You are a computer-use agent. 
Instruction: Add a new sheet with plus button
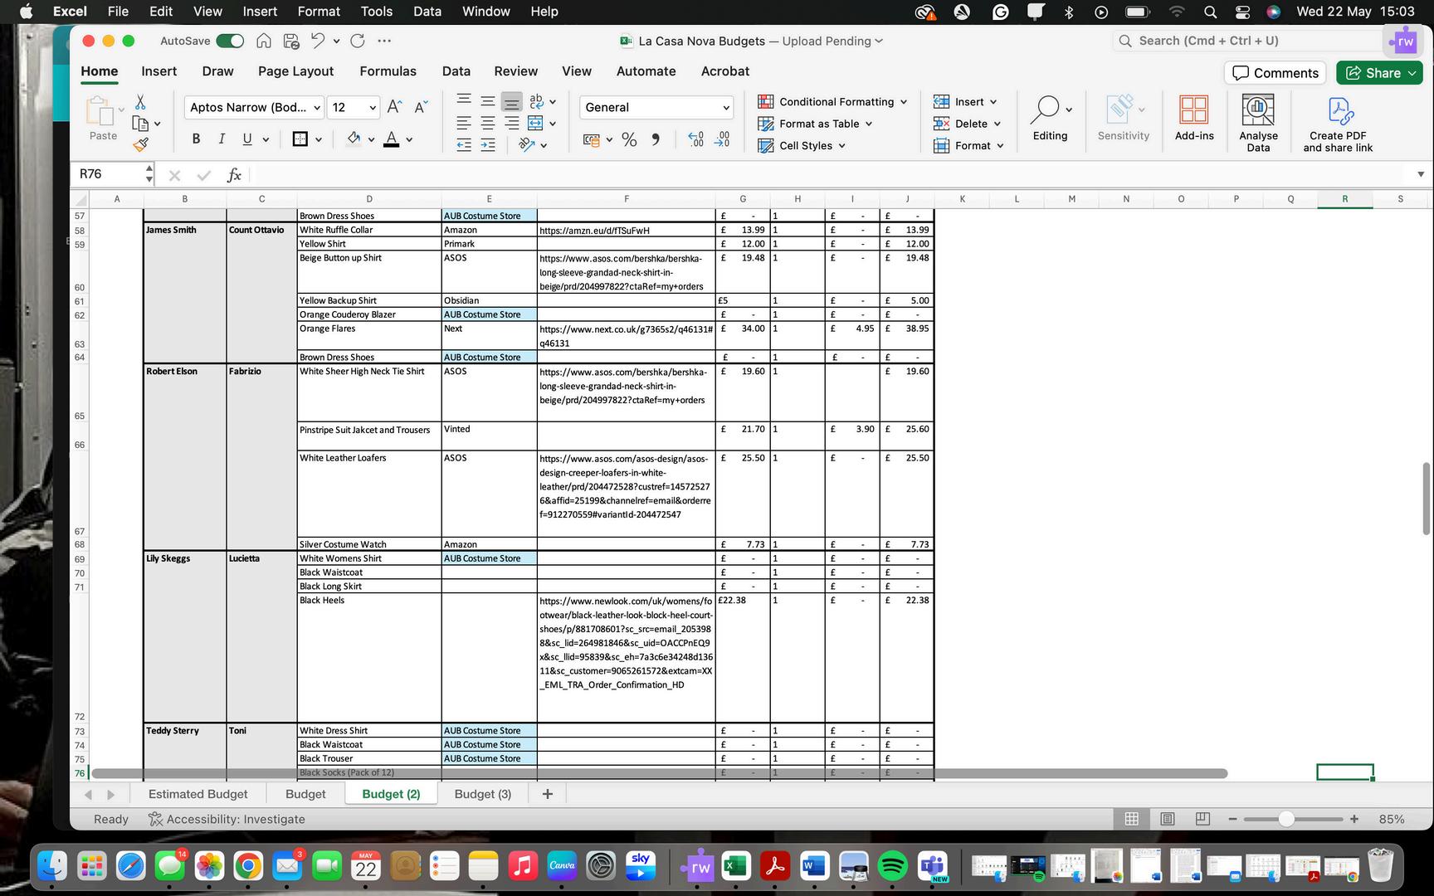coord(547,794)
